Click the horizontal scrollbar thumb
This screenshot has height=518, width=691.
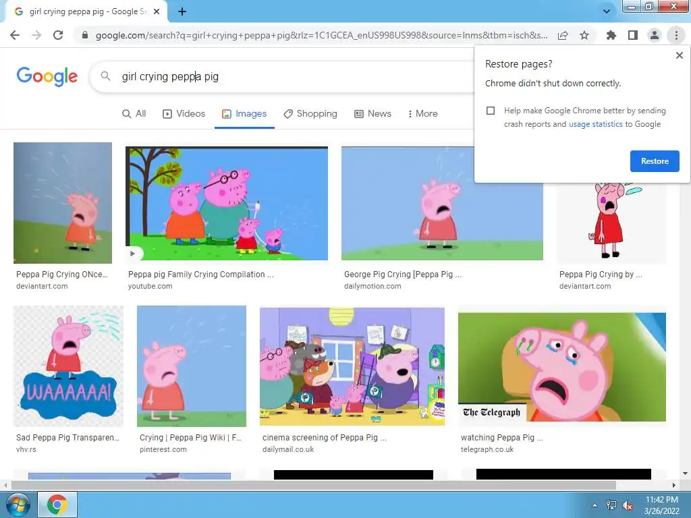pos(314,486)
